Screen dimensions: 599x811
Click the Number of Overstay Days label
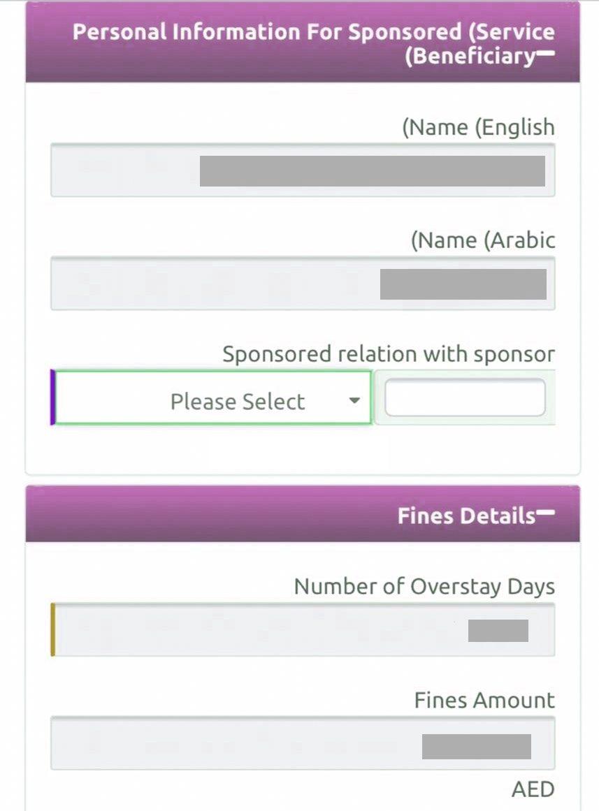[x=424, y=587]
